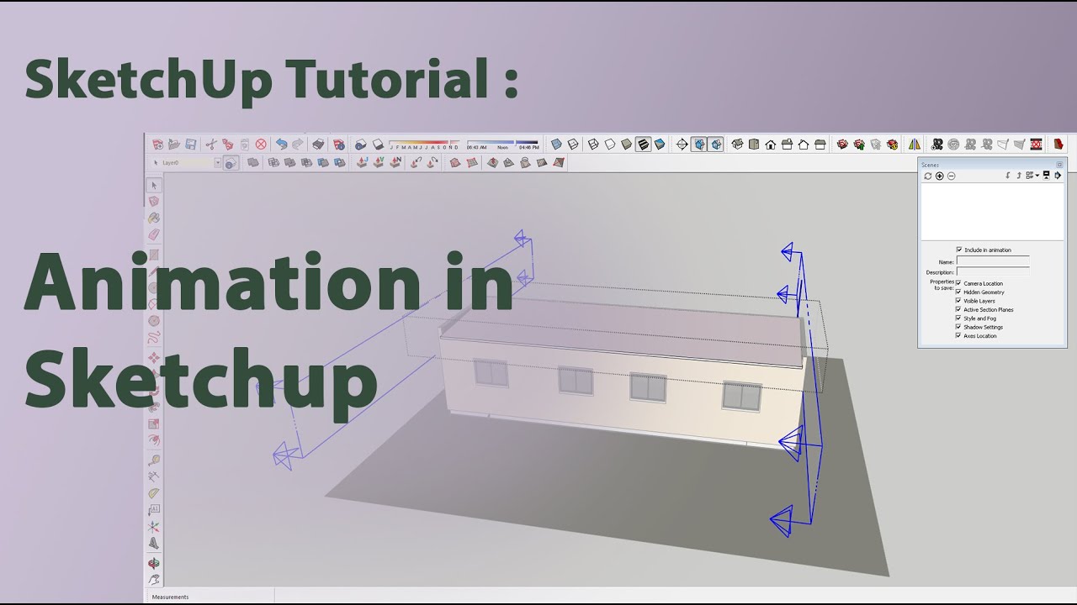
Task: Redo with the grey right-curved arrow
Action: [x=298, y=145]
